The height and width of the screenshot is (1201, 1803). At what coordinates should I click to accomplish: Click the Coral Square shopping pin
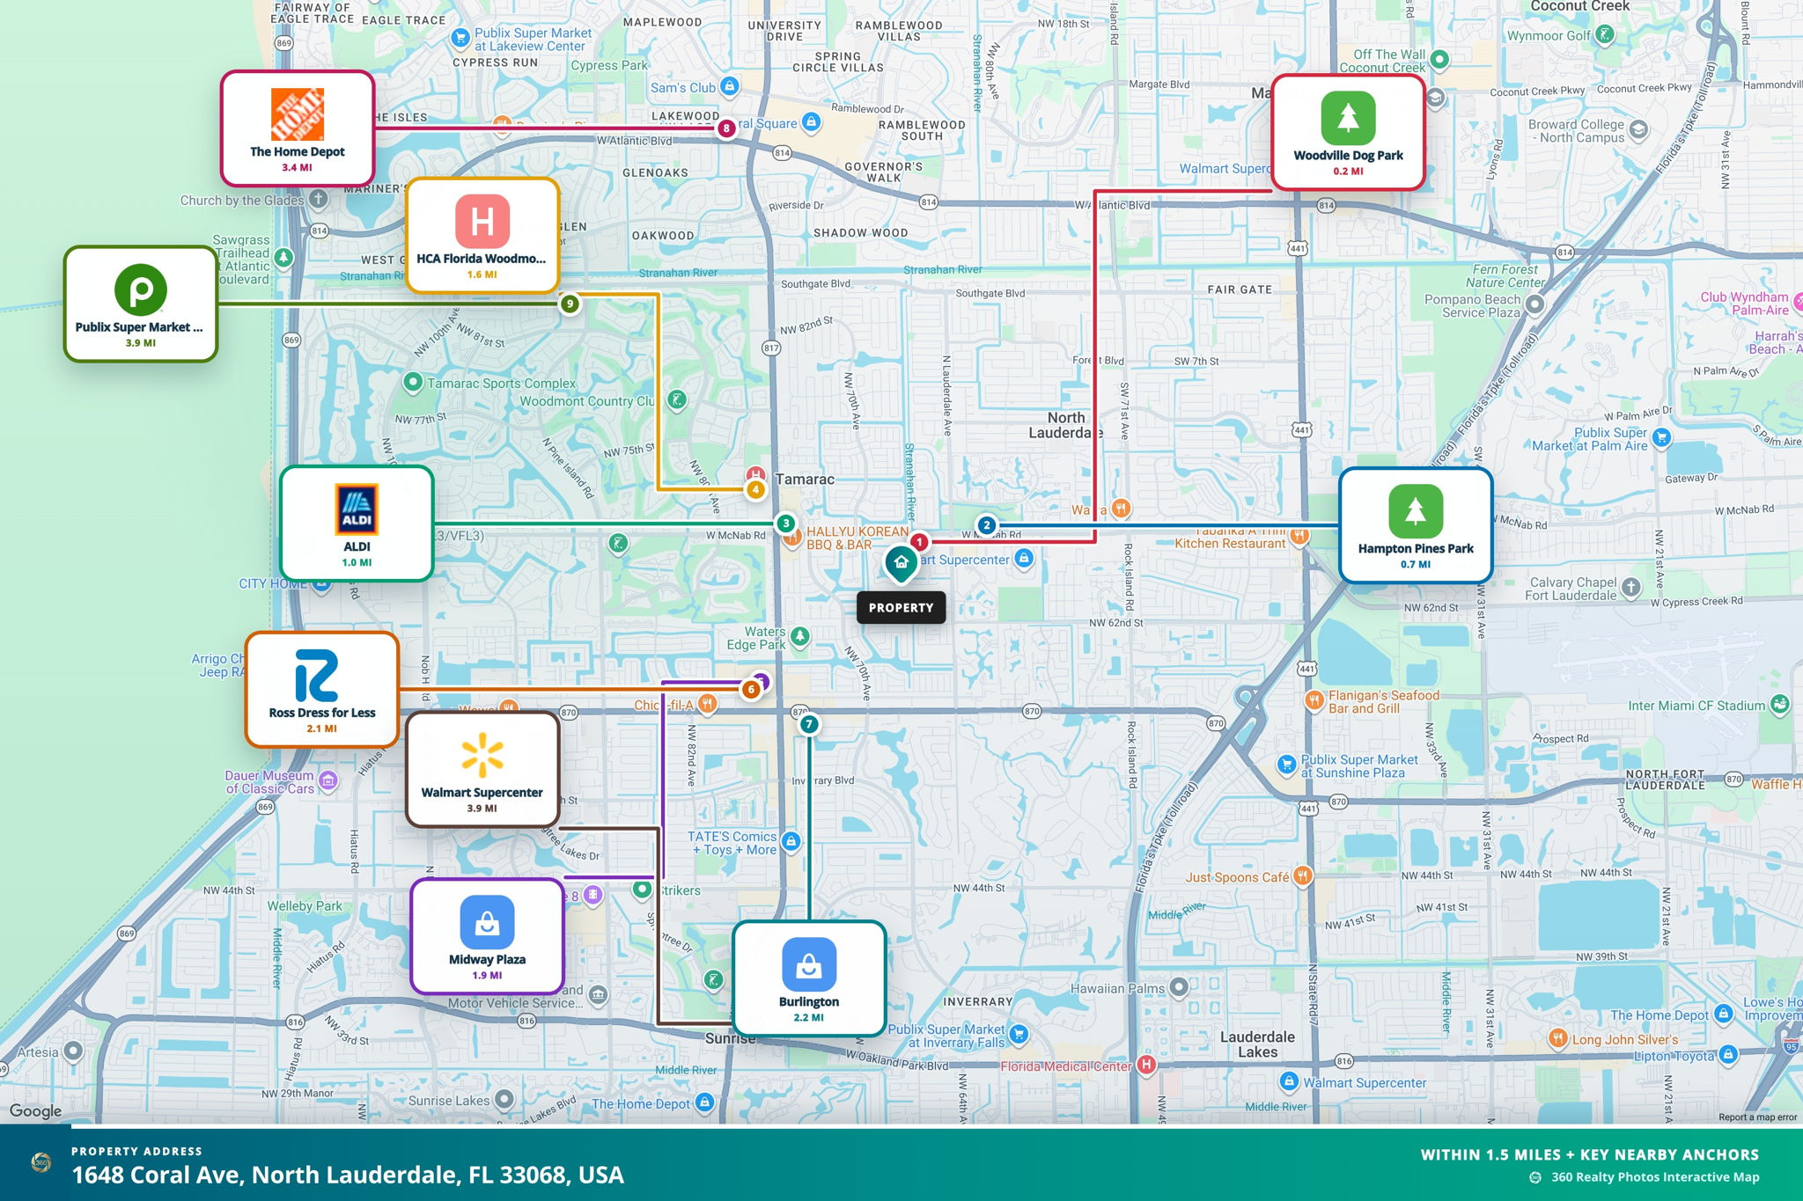pyautogui.click(x=812, y=123)
